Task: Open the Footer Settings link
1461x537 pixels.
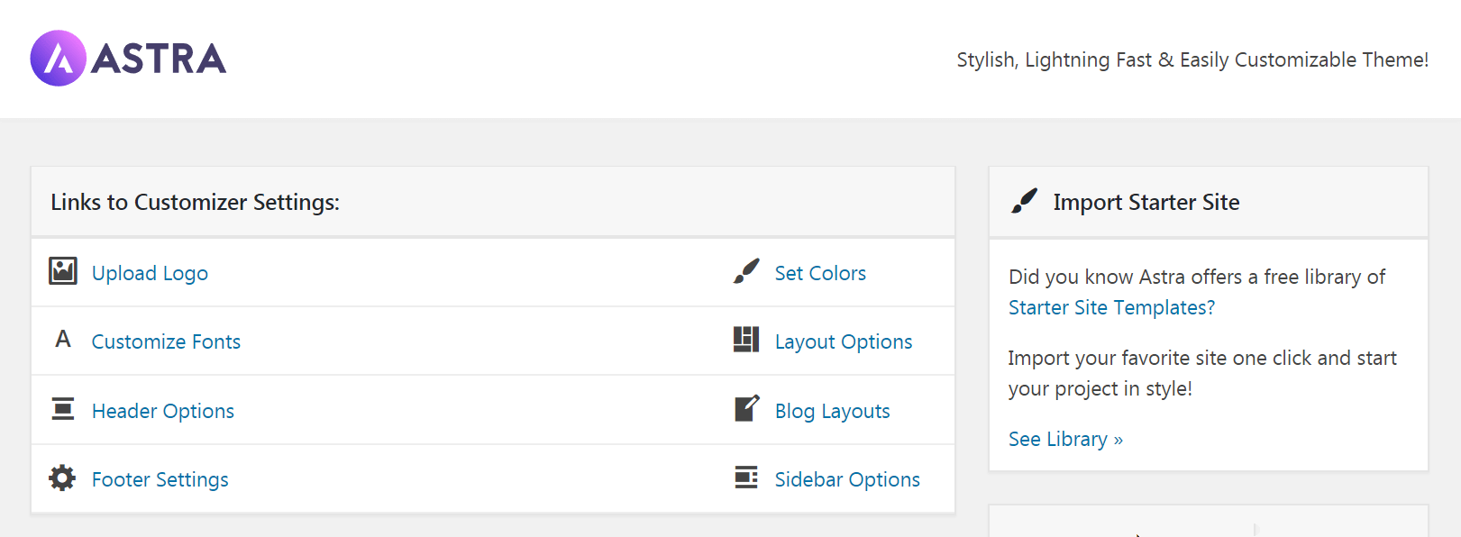Action: pyautogui.click(x=160, y=479)
